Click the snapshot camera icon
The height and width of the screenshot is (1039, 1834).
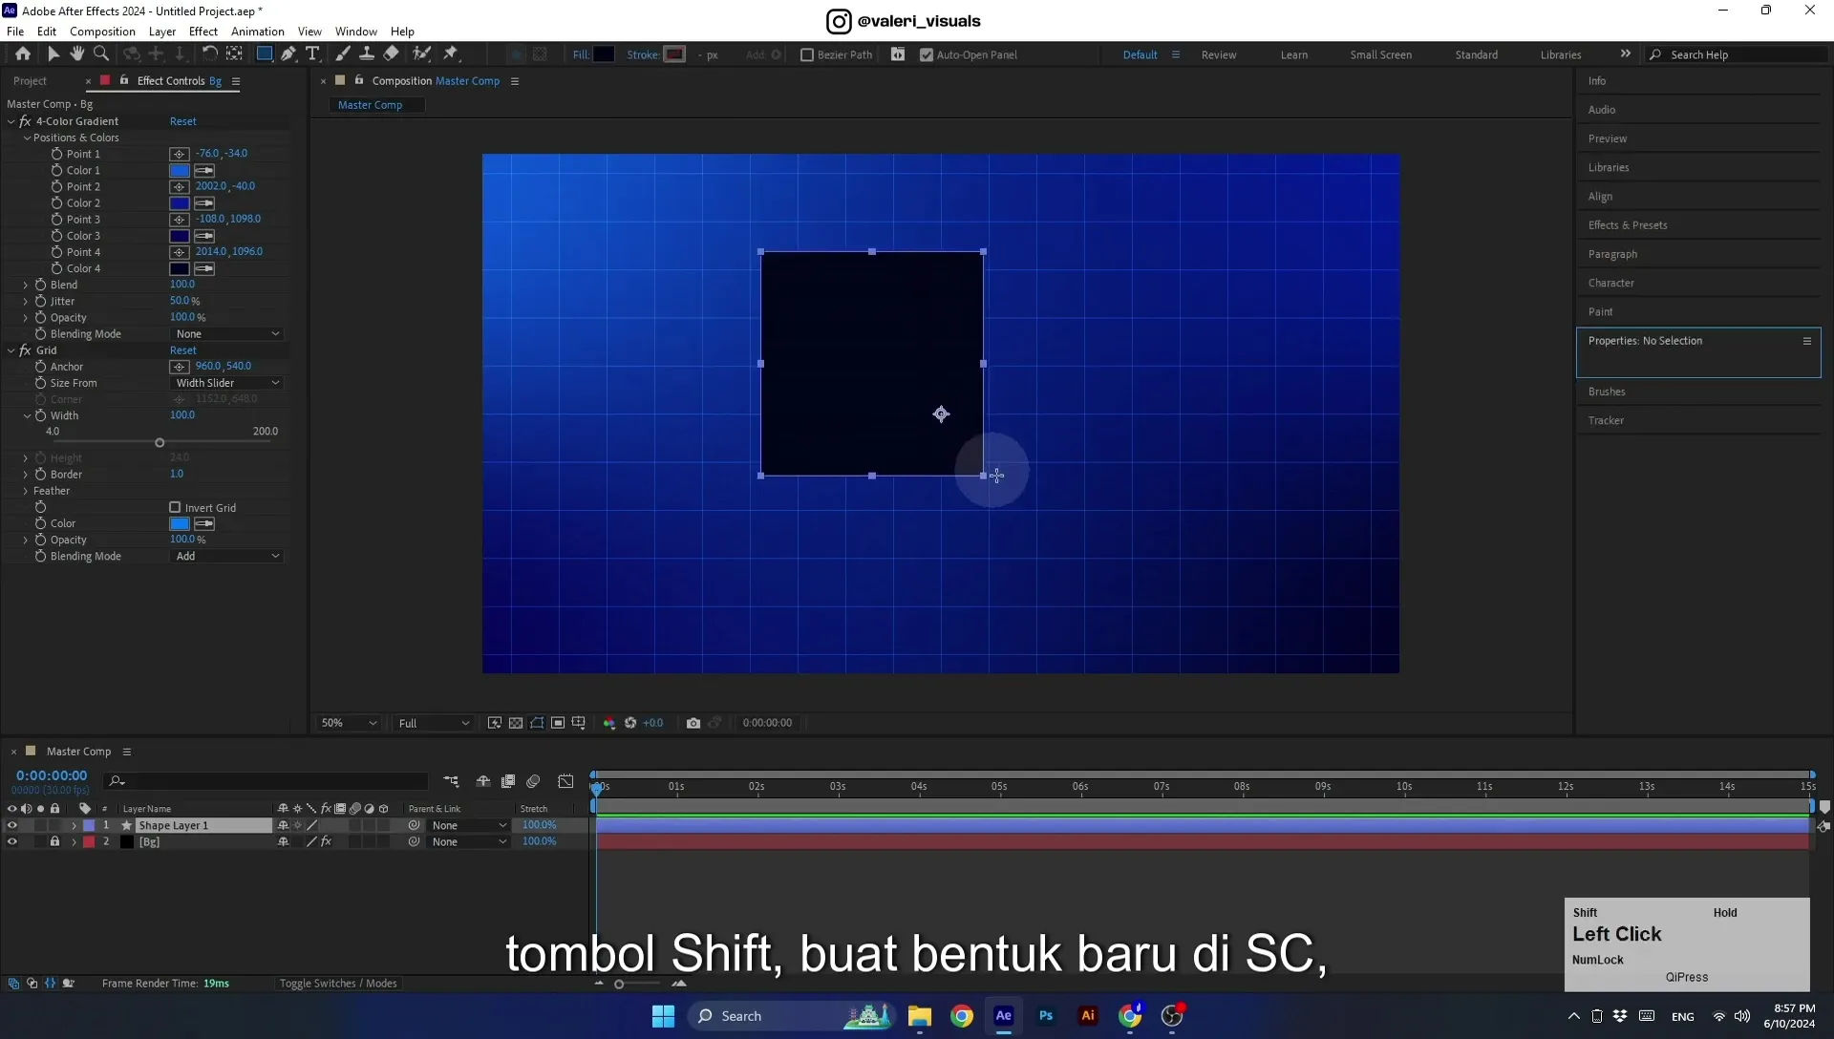click(x=693, y=723)
